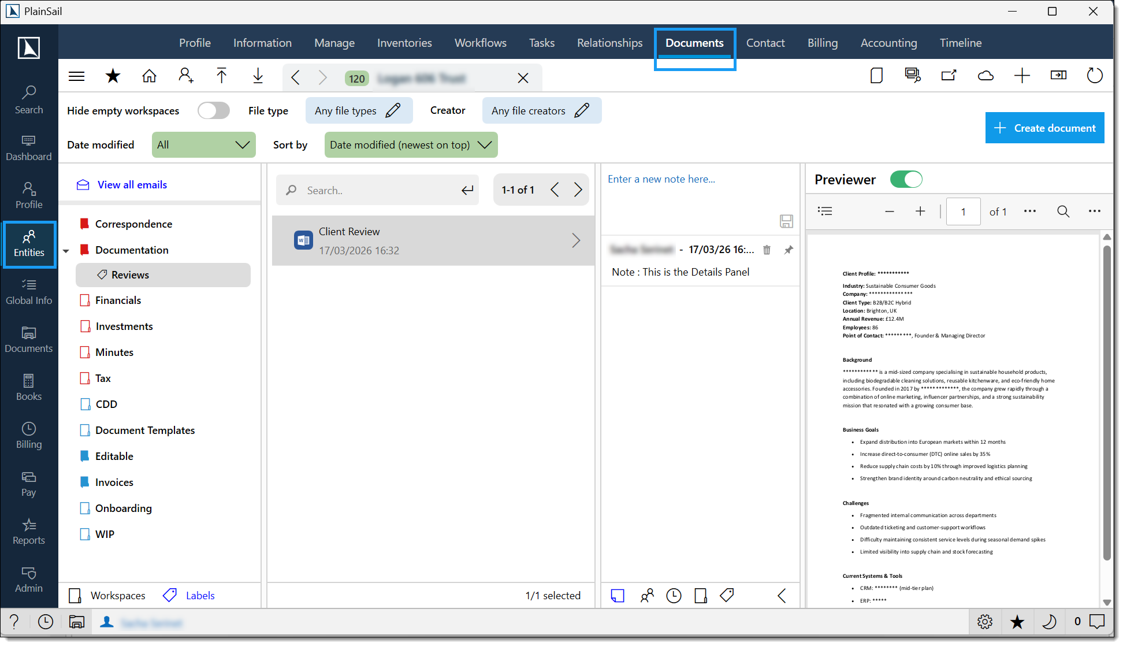Click the refresh icon at top right
The image size is (1123, 646).
tap(1094, 75)
